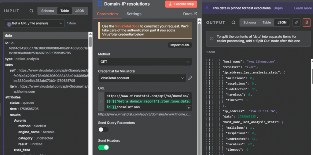Viewport: 313px width, 155px height.
Task: Toggle Send Query Parameters switch
Action: click(103, 130)
